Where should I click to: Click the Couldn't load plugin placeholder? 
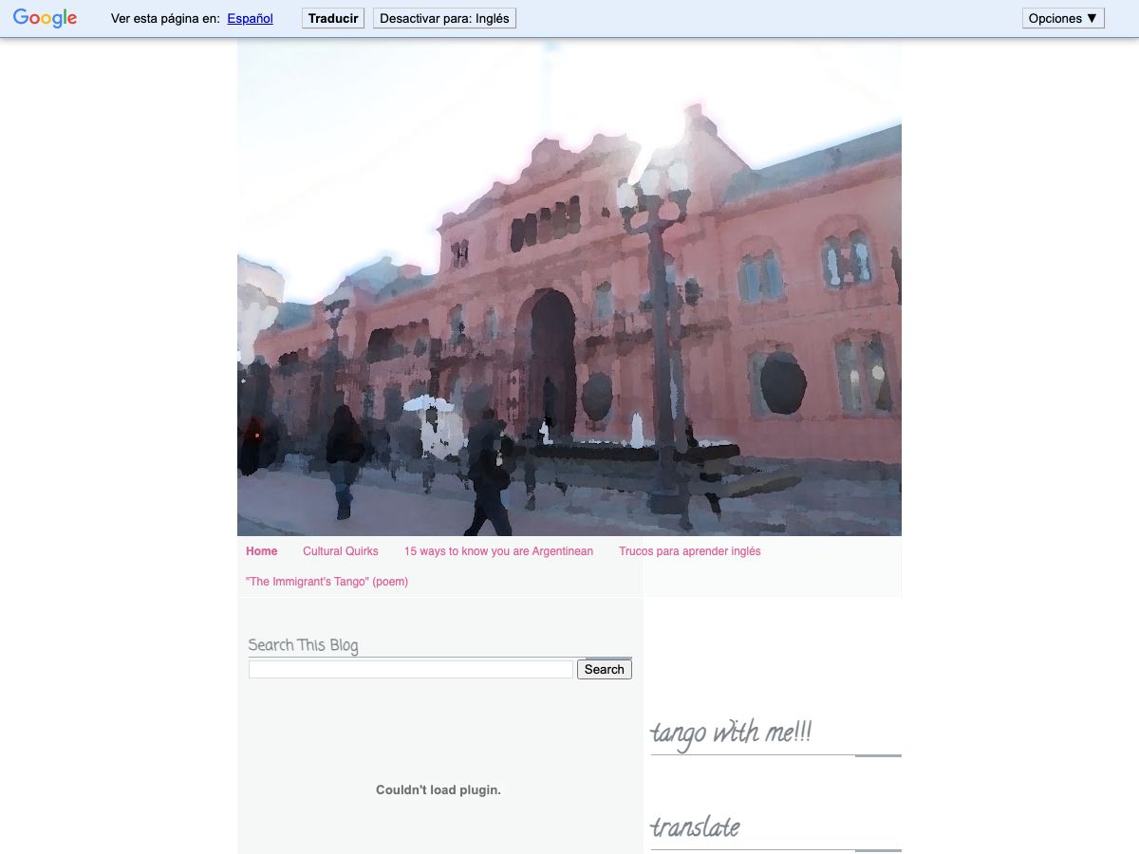click(x=438, y=789)
